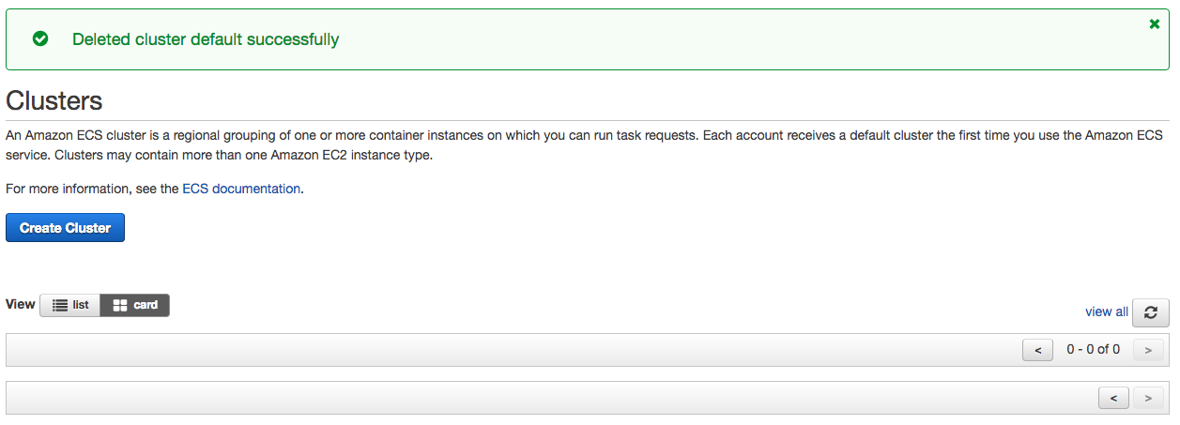Switch to card view label
Image resolution: width=1180 pixels, height=425 pixels.
[146, 305]
